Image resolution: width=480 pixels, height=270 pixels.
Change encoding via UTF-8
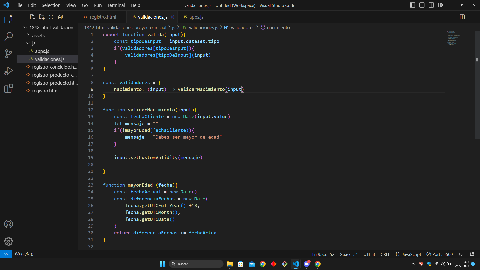369,254
